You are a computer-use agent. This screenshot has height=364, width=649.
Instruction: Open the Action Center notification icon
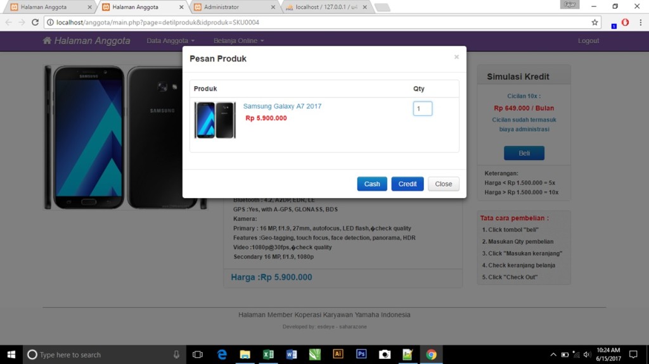(633, 355)
